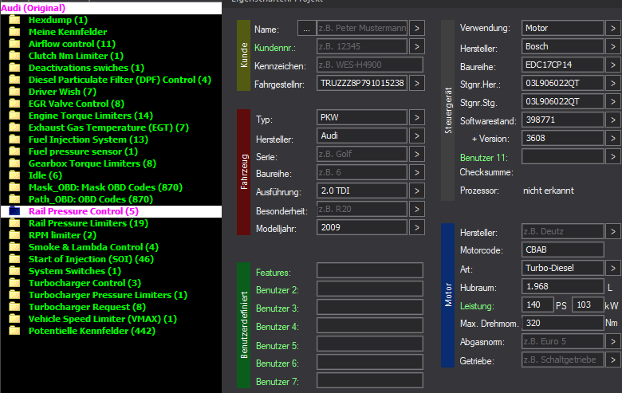Open the arrow next to Name field
Screen dimensions: 622x393
click(x=416, y=28)
